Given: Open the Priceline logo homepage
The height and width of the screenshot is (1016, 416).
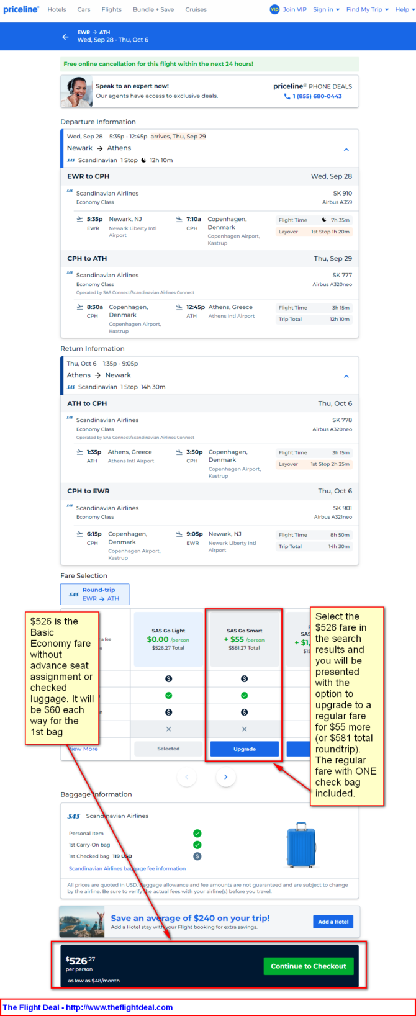Looking at the screenshot, I should [x=21, y=9].
